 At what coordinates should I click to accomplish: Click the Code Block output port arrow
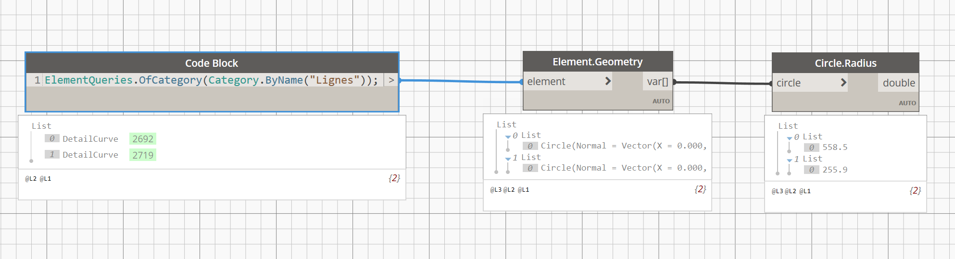pos(391,80)
